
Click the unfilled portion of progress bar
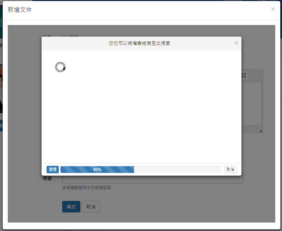tap(177, 170)
